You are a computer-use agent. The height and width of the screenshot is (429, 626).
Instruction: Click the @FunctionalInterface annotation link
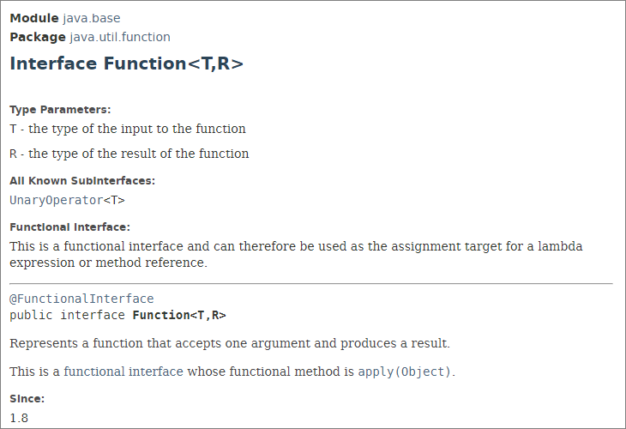pos(81,299)
